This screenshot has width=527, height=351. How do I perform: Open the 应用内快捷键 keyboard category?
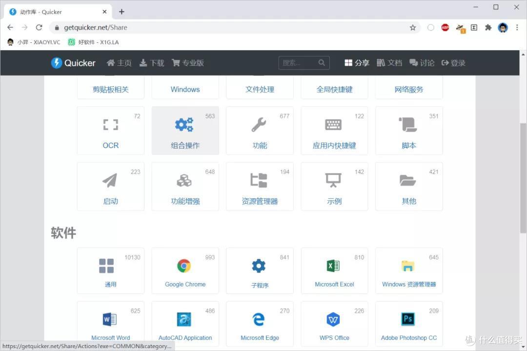pos(334,131)
